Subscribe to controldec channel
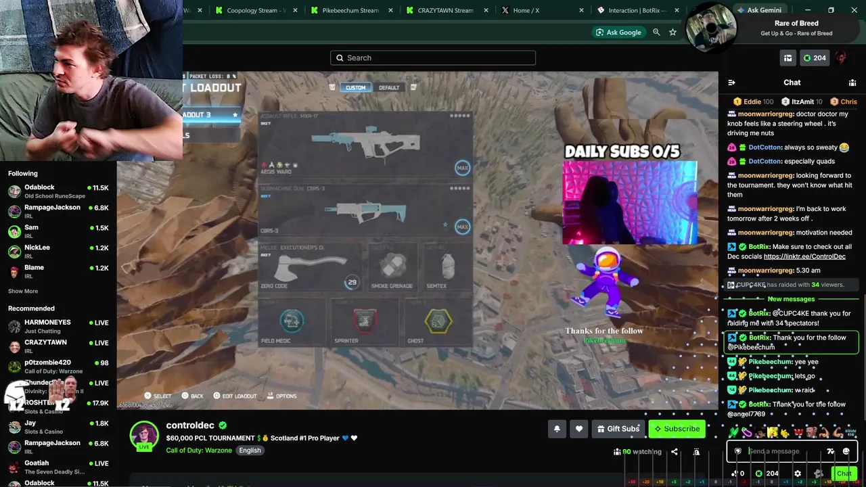866x487 pixels. click(677, 429)
